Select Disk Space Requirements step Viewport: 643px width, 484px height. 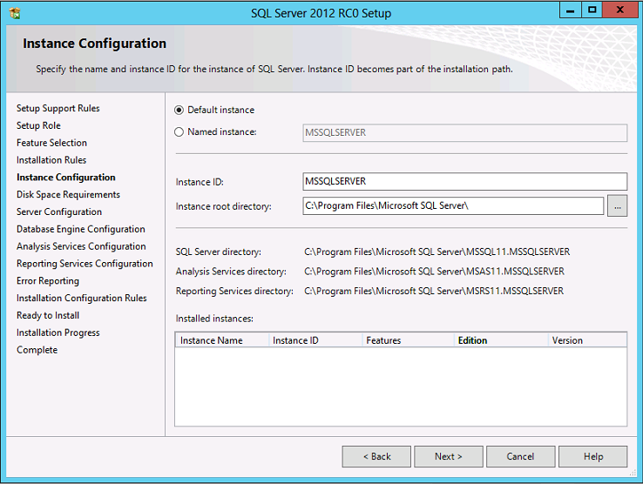click(x=68, y=195)
